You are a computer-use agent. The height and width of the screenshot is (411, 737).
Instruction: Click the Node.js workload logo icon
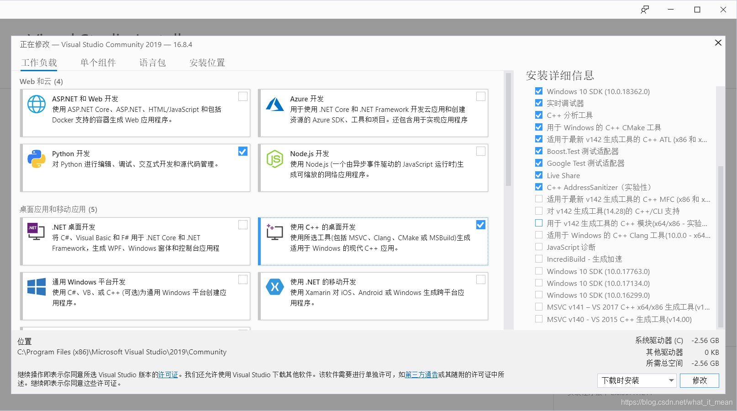coord(275,159)
